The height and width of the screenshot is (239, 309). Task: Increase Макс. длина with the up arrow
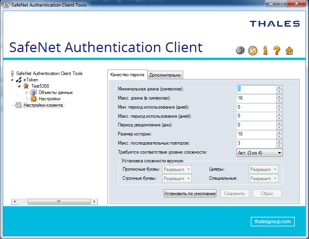(279, 96)
